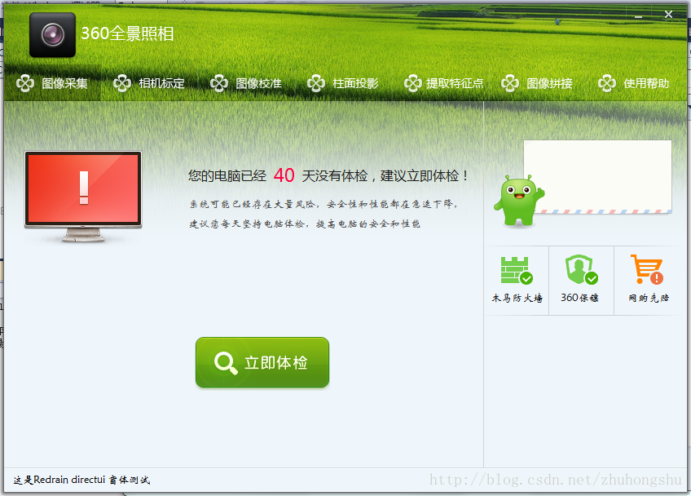Click the 立即体检 green button
Screen dimensions: 691x496
262,362
